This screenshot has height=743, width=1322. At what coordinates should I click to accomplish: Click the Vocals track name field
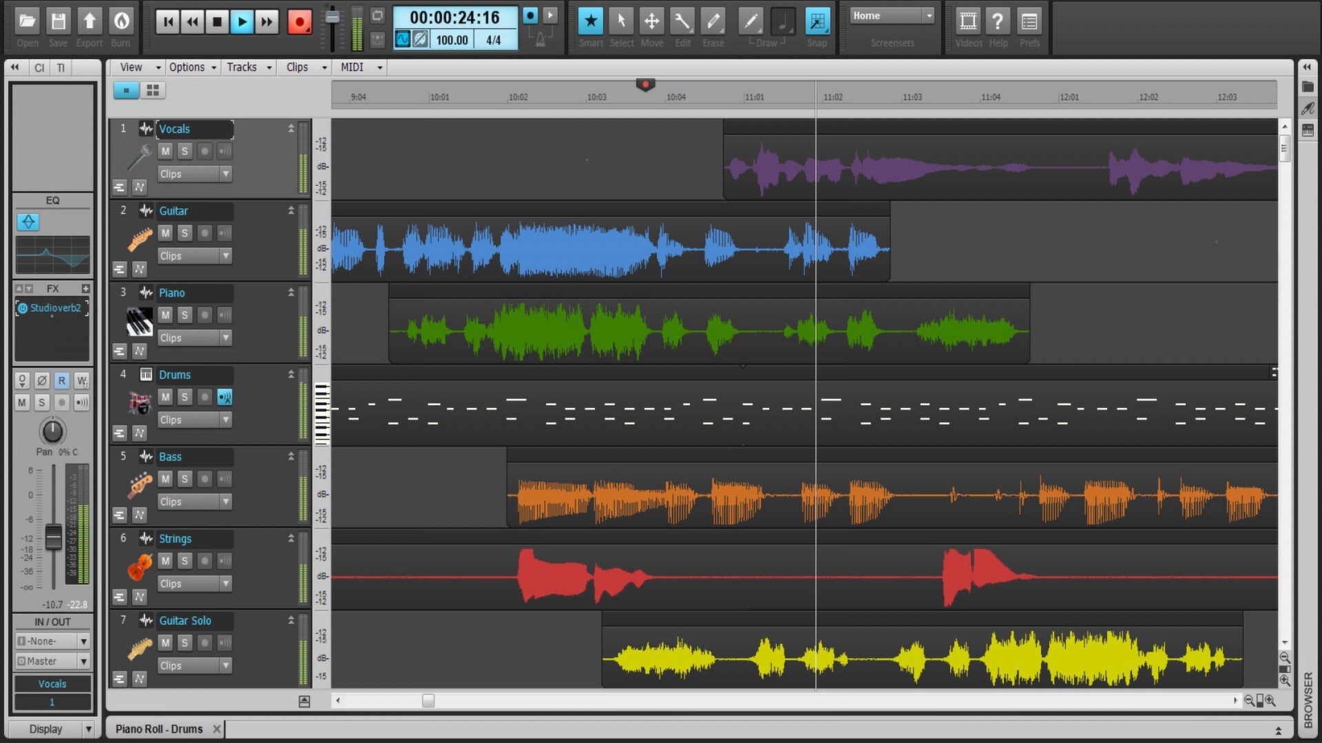[x=195, y=129]
